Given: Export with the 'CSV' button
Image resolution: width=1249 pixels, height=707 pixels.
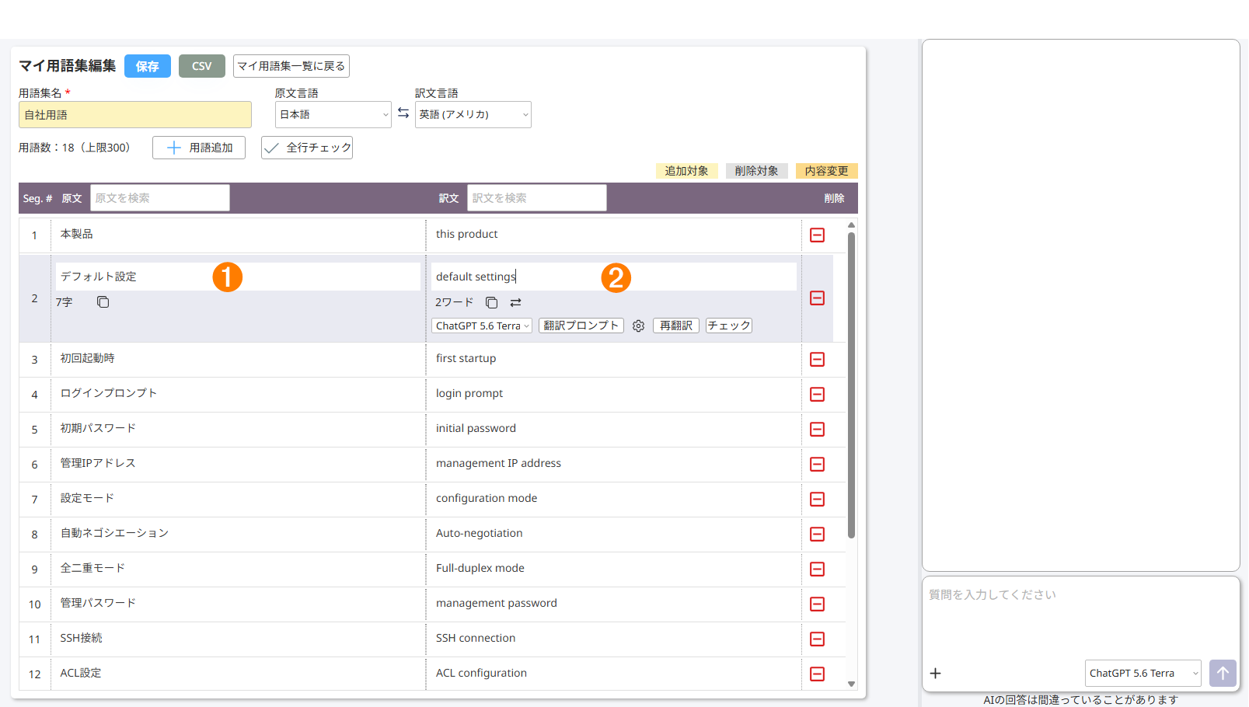Looking at the screenshot, I should 202,66.
